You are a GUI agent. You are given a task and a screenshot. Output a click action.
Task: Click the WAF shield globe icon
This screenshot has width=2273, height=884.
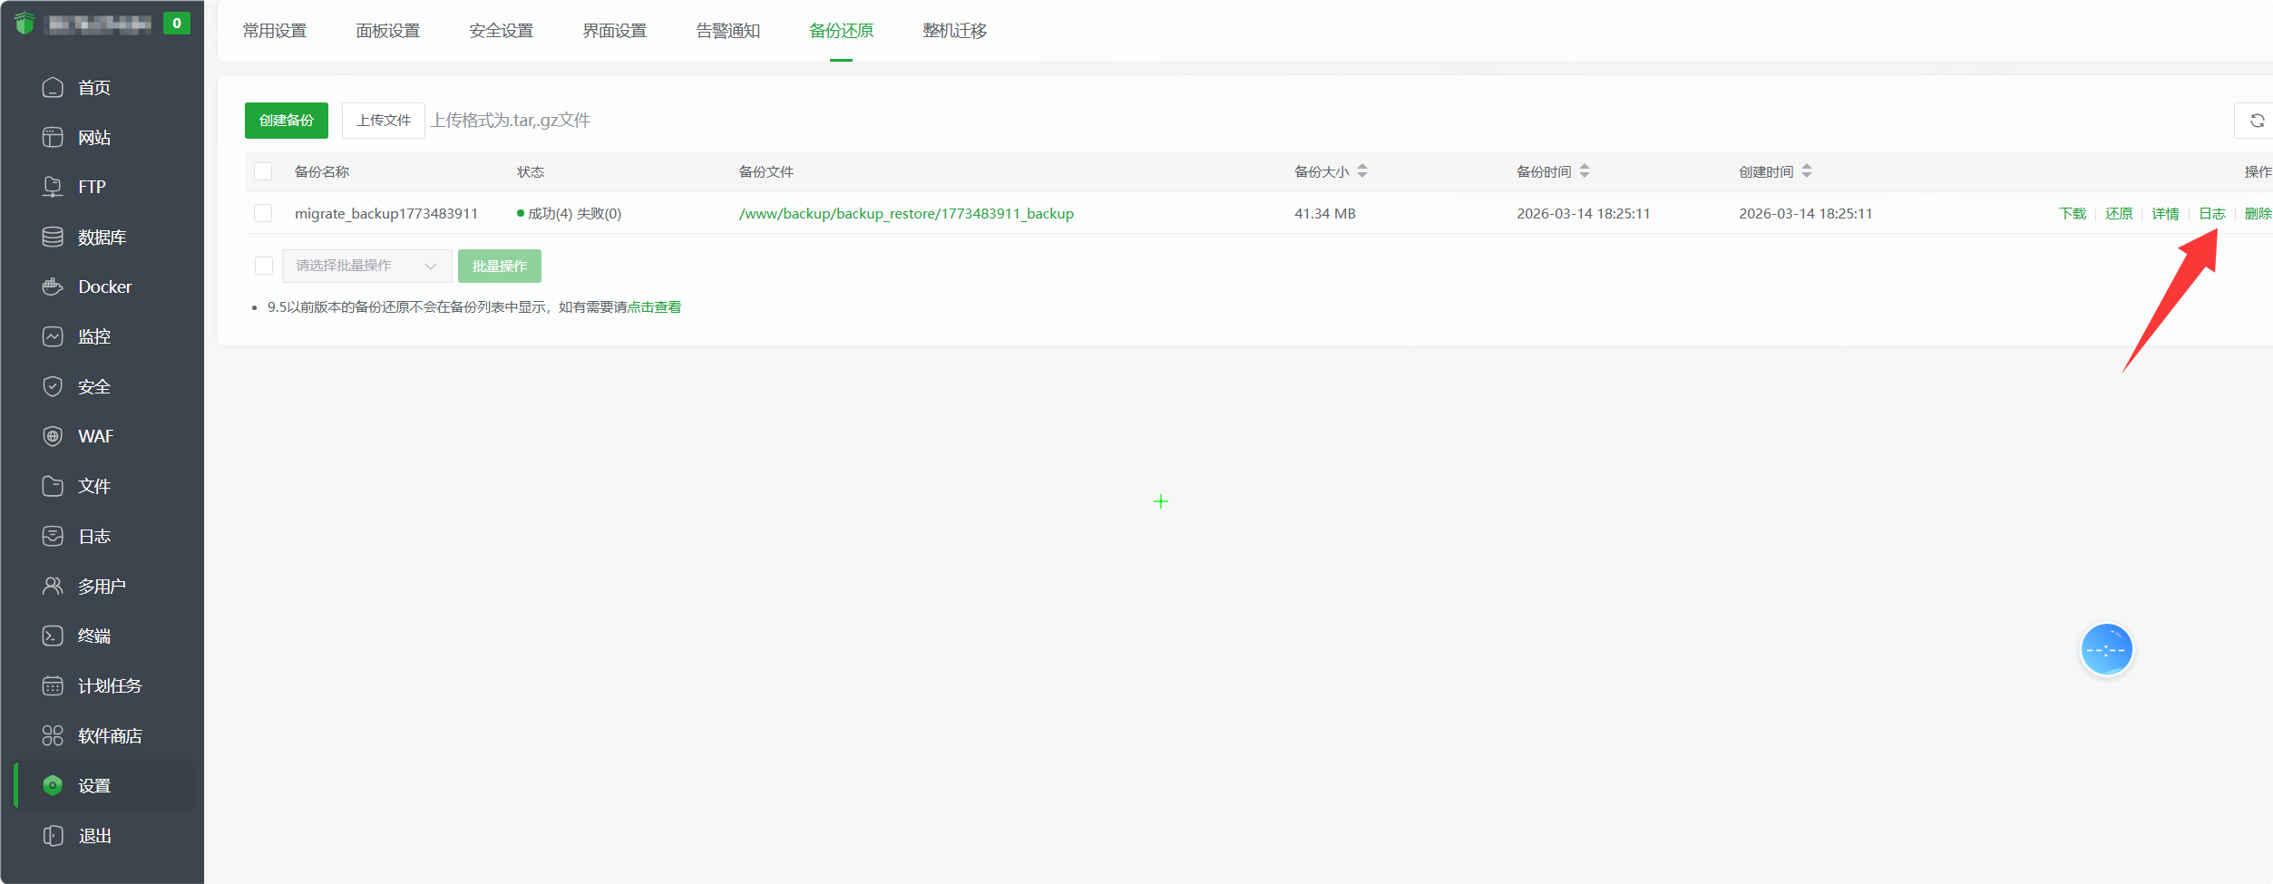pos(53,436)
